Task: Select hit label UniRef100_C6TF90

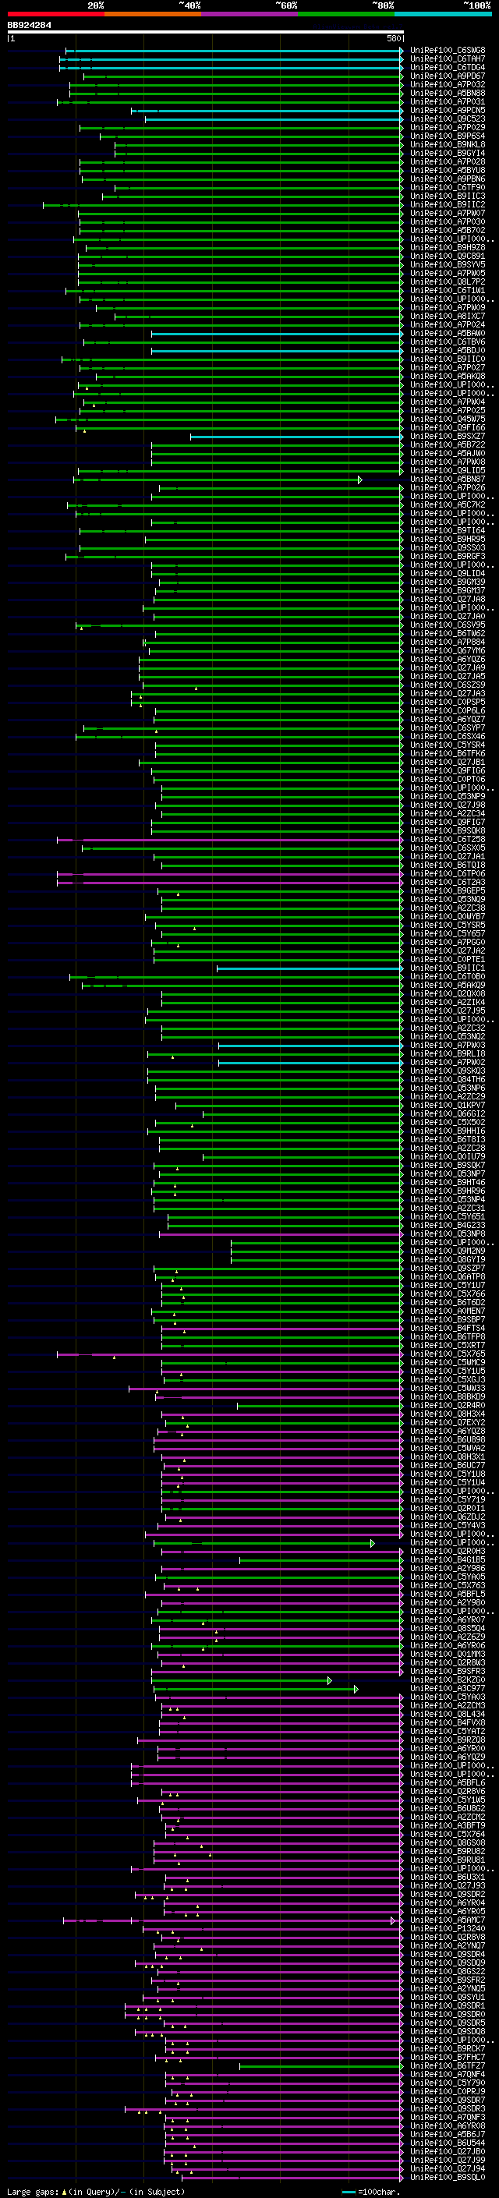Action: coord(447,188)
